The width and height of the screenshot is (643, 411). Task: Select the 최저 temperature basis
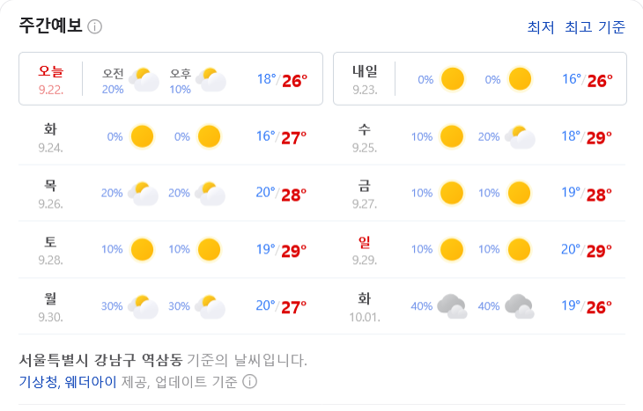541,27
